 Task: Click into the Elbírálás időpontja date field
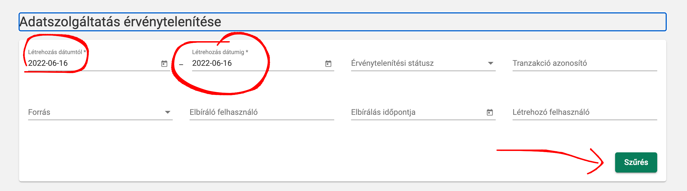418,112
